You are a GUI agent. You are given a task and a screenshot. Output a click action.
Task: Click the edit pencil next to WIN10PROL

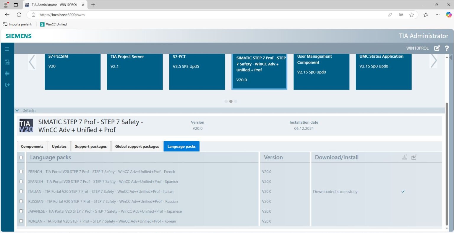click(437, 48)
